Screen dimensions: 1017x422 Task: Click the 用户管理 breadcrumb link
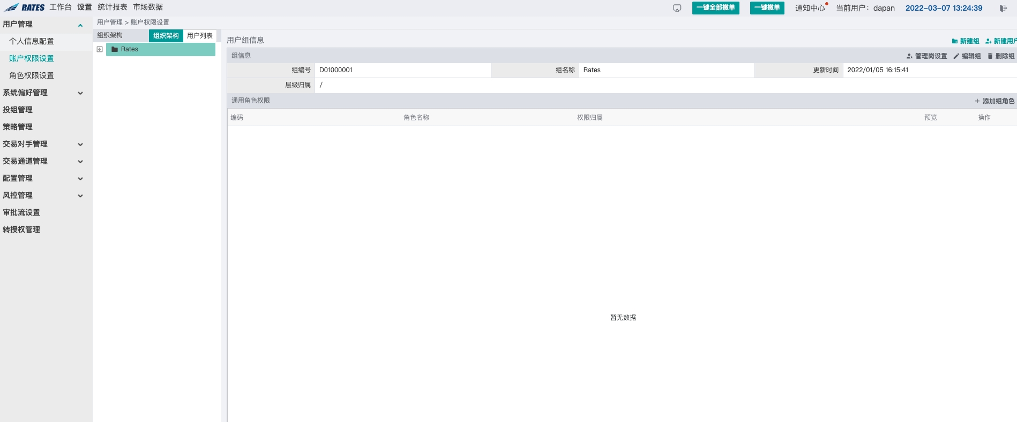(x=110, y=22)
